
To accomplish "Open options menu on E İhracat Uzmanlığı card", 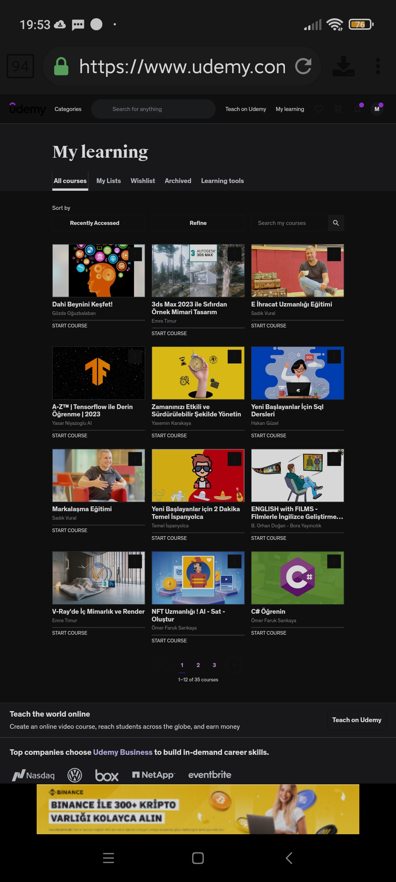I will pyautogui.click(x=334, y=254).
